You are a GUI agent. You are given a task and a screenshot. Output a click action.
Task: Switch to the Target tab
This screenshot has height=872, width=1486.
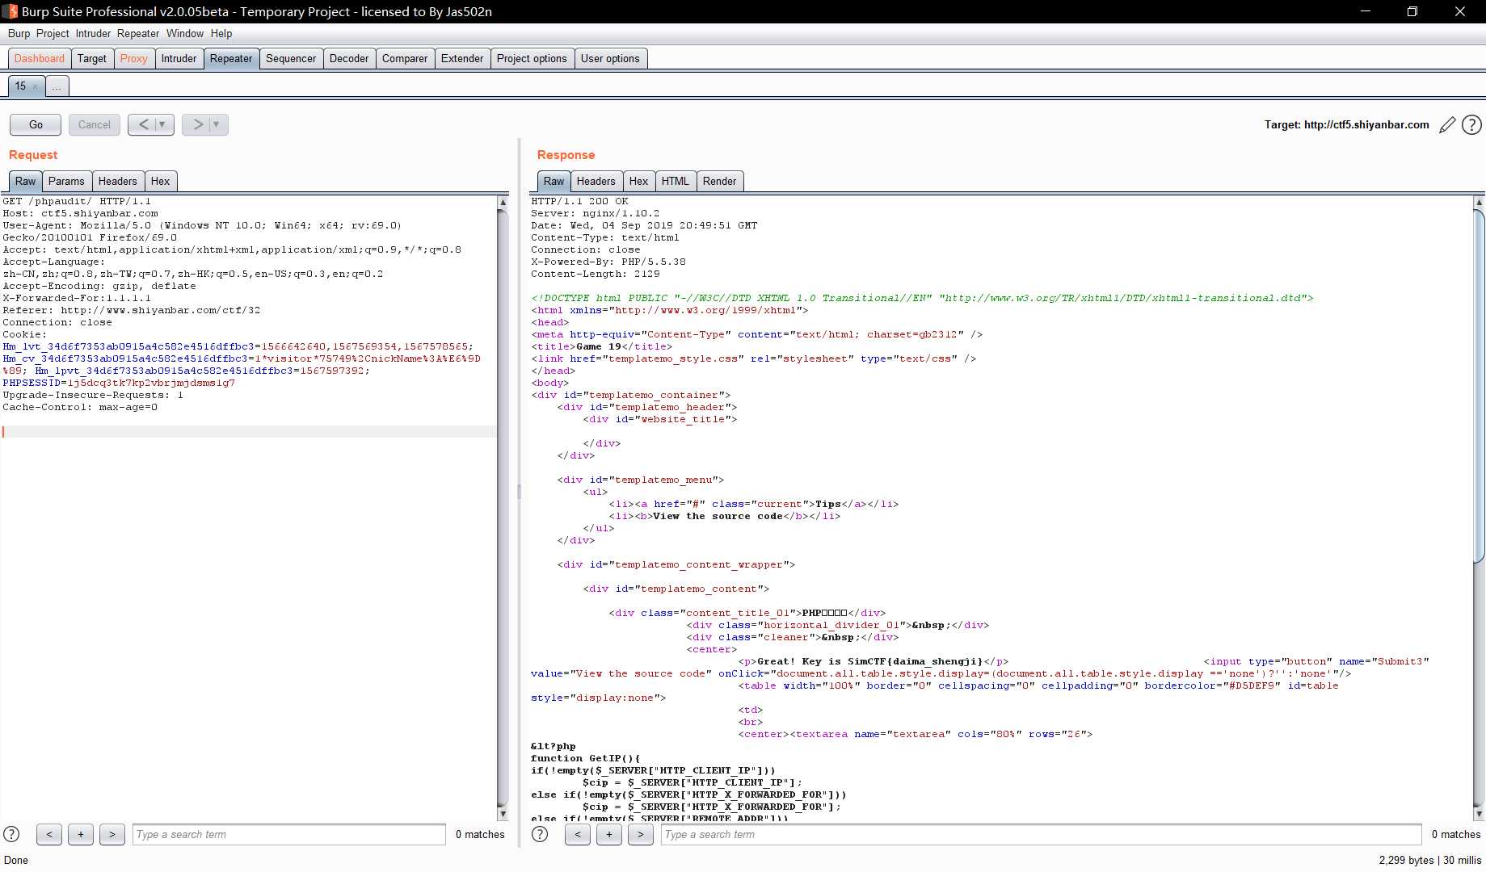(x=92, y=58)
